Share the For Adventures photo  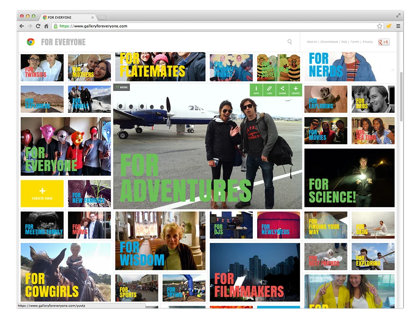click(x=283, y=90)
